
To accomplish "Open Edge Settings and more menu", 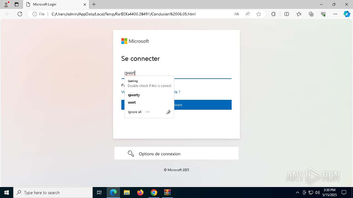I will [335, 14].
